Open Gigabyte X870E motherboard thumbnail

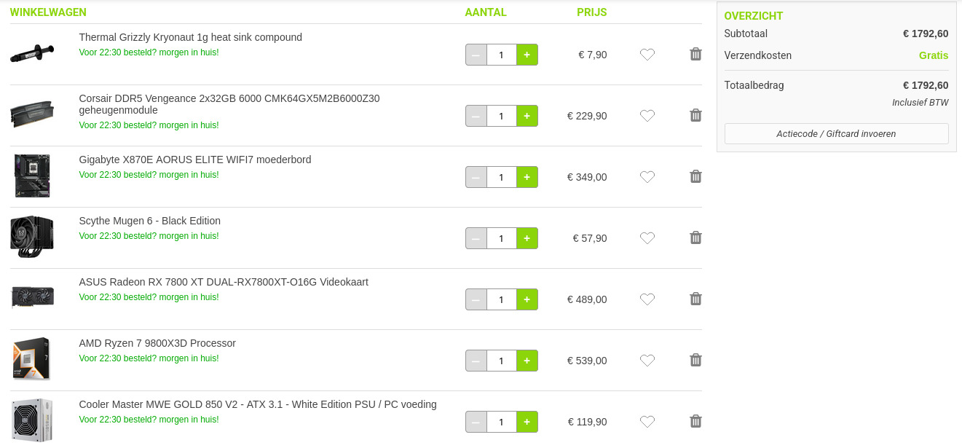click(x=32, y=176)
